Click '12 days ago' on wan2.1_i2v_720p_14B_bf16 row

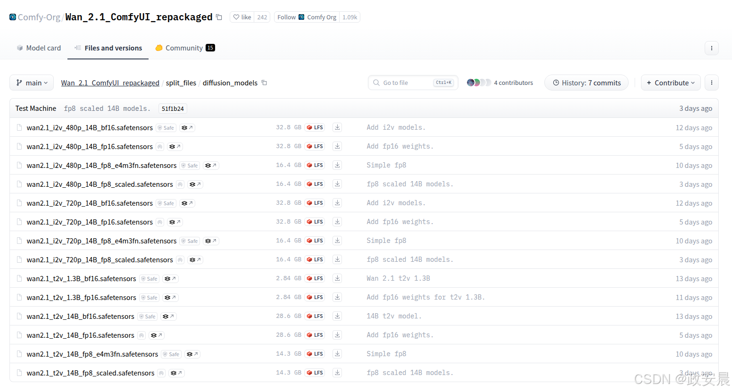pyautogui.click(x=694, y=203)
